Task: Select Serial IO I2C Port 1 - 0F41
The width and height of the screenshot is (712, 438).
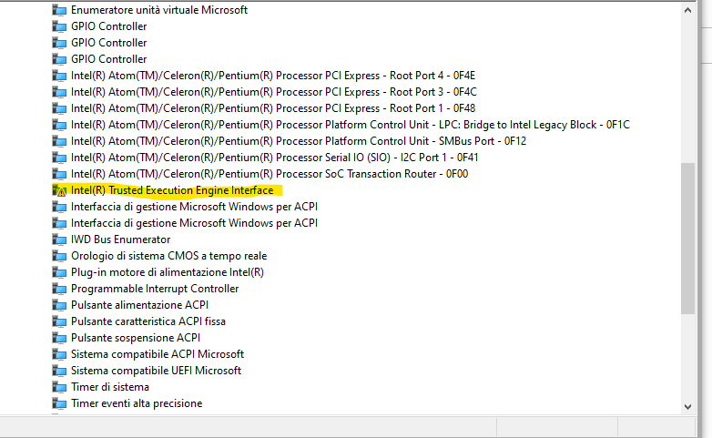Action: [x=274, y=158]
